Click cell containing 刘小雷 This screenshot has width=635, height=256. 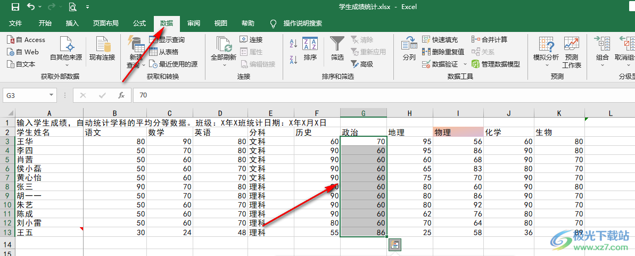[49, 223]
